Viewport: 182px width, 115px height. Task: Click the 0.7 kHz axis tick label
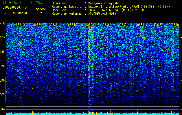3,95
